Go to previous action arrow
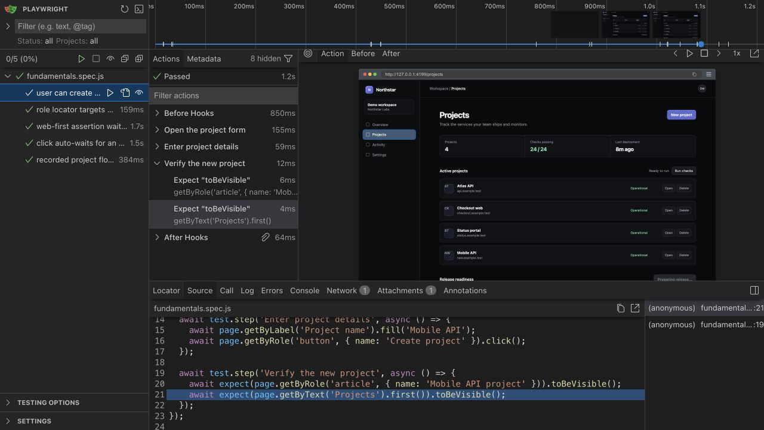The image size is (764, 430). [x=676, y=53]
